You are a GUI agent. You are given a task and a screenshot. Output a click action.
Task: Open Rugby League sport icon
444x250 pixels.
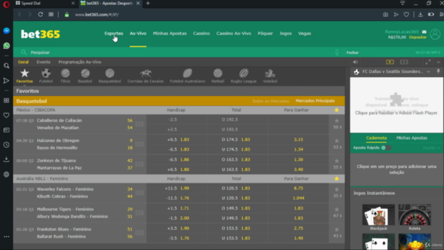point(244,76)
